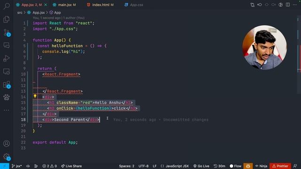The width and height of the screenshot is (301, 169).
Task: Click the git graph icon in status bar
Action: pyautogui.click(x=36, y=166)
